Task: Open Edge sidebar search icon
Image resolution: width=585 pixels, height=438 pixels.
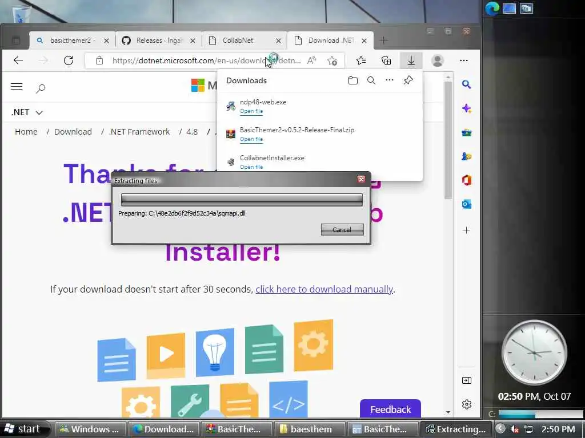Action: [466, 84]
